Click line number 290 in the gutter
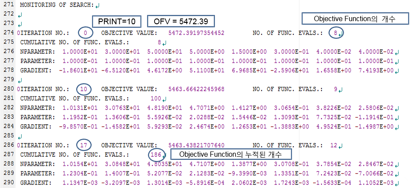This screenshot has width=410, height=188. click(8, 183)
